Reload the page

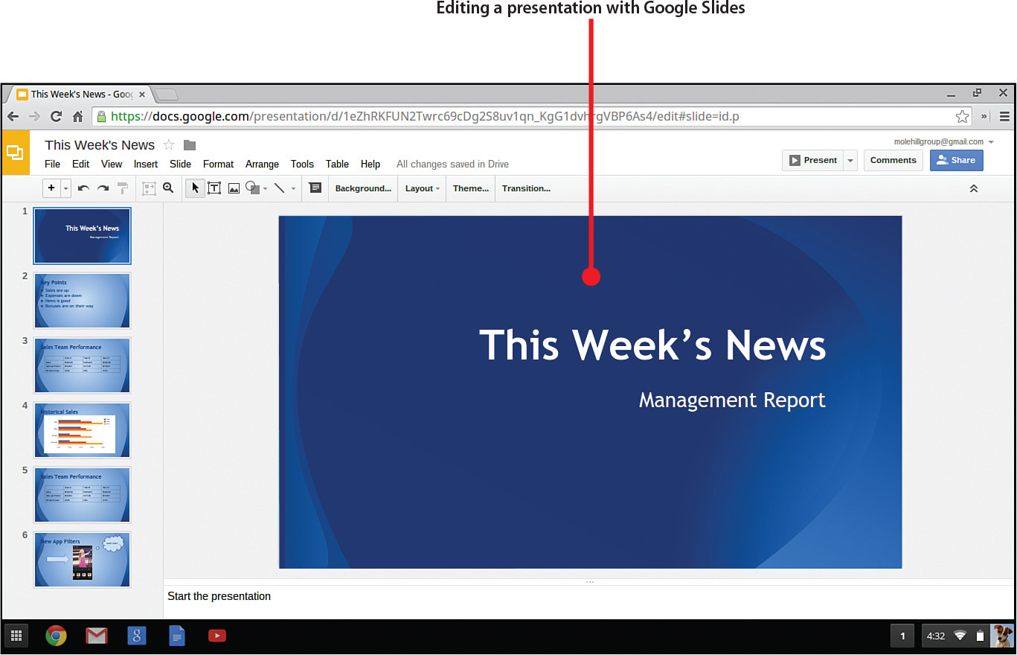(x=56, y=117)
